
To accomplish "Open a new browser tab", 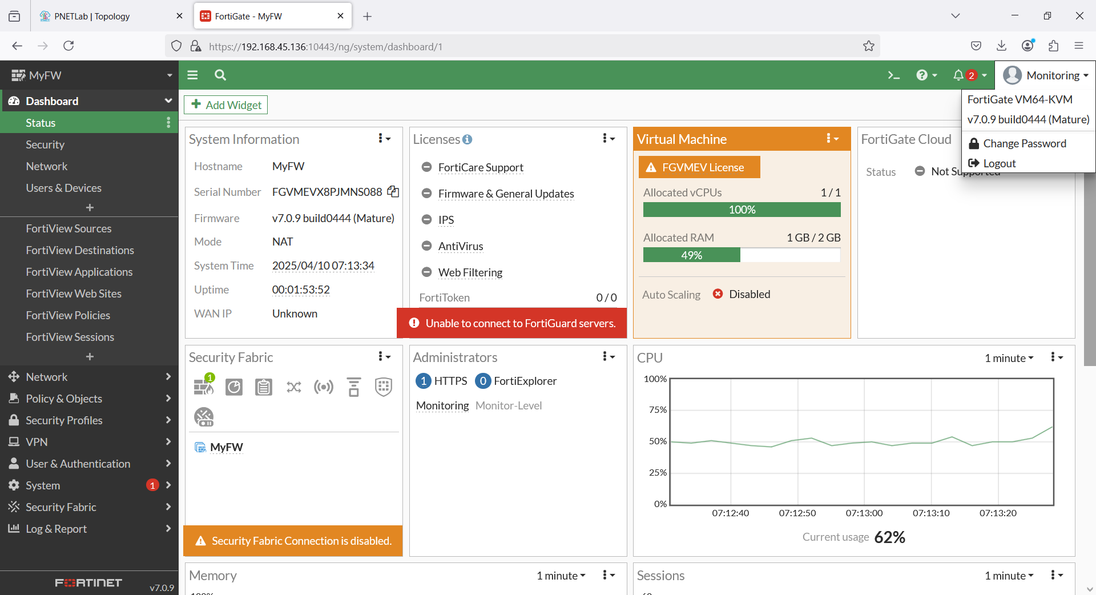I will [368, 17].
